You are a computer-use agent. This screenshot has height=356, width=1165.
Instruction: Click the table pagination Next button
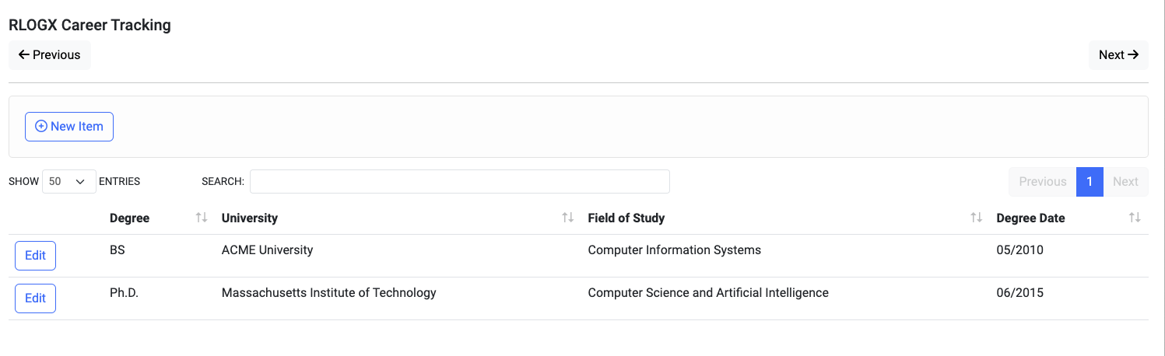click(x=1125, y=181)
